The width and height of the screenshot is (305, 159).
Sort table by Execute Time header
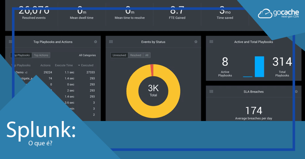point(64,65)
